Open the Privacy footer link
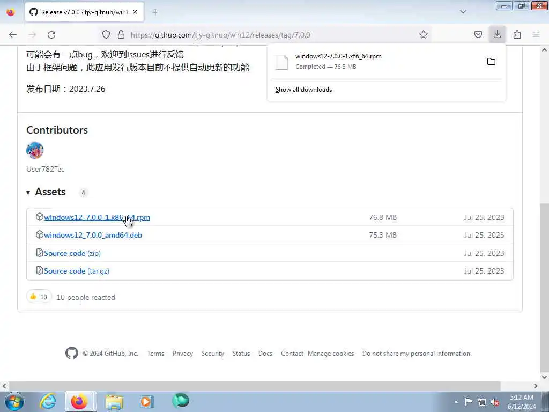The height and width of the screenshot is (412, 549). click(x=183, y=354)
